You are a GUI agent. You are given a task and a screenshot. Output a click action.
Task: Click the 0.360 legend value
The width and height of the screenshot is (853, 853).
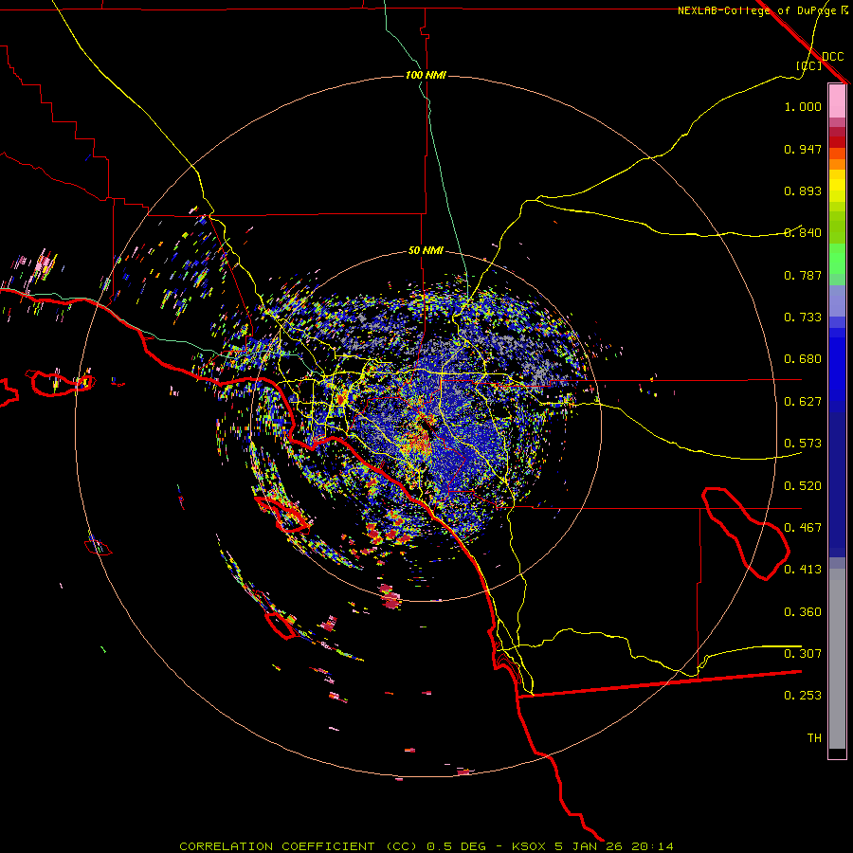803,612
